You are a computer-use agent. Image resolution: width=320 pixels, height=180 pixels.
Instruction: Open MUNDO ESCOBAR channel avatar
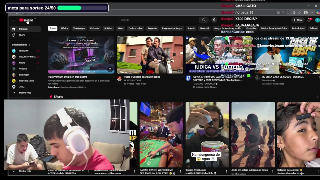(x=119, y=78)
